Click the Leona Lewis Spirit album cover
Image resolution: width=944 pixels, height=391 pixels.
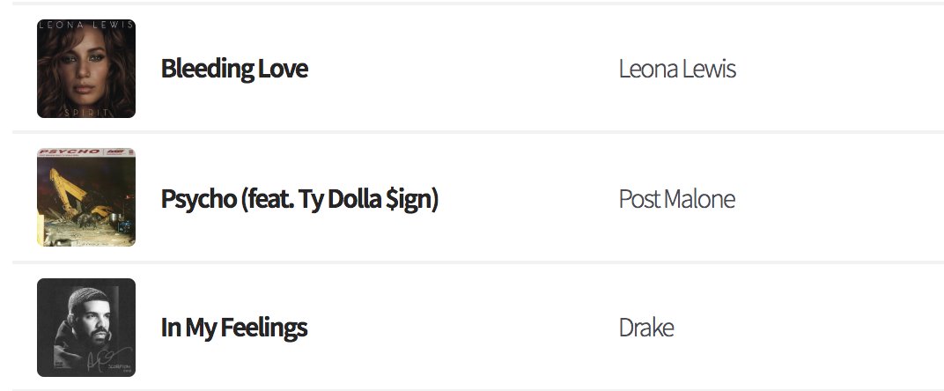click(x=86, y=69)
